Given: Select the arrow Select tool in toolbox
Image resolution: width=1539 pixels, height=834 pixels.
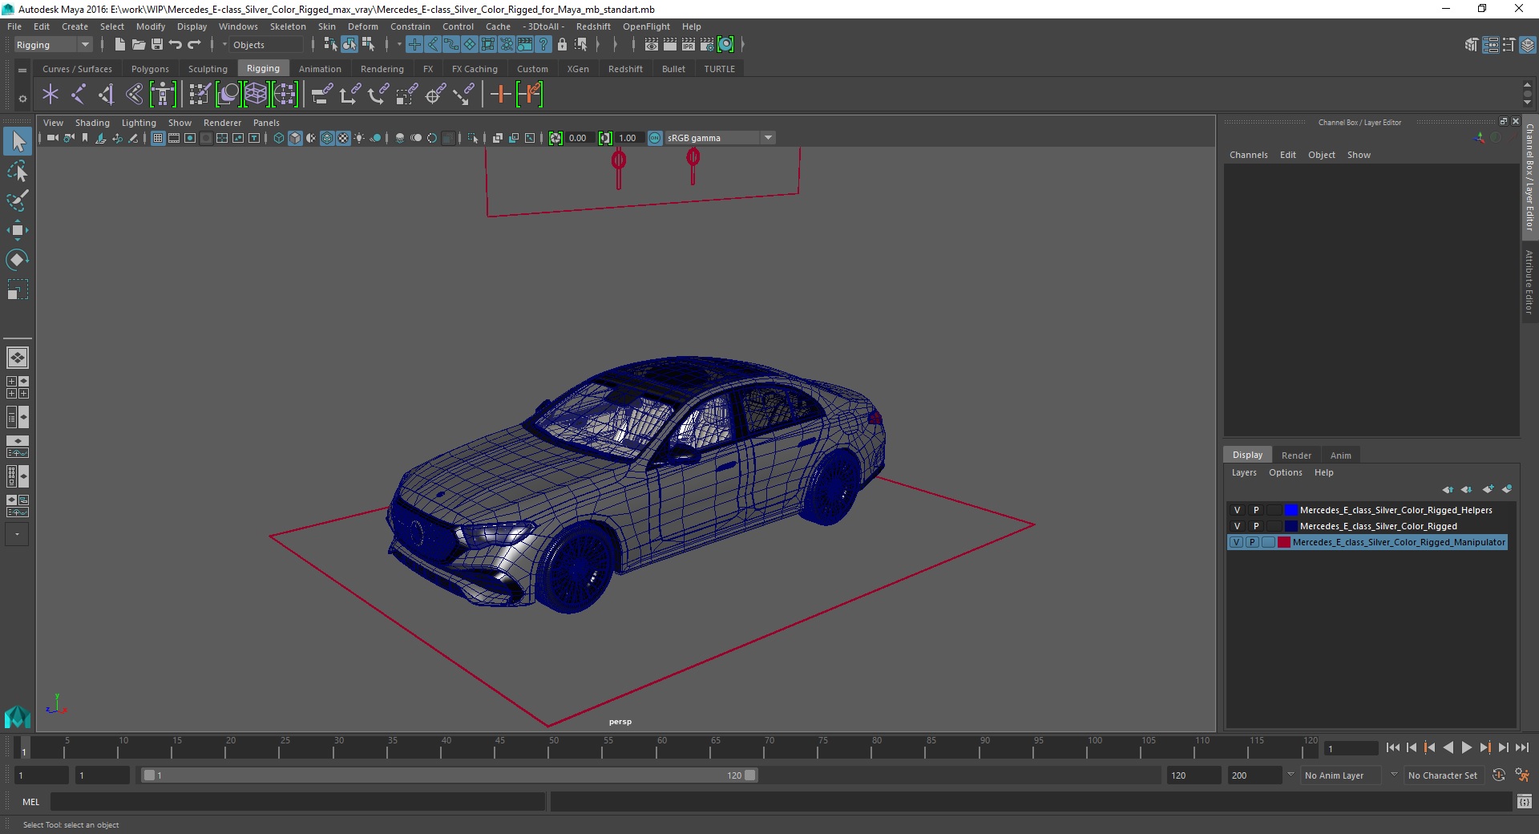Looking at the screenshot, I should click(18, 142).
